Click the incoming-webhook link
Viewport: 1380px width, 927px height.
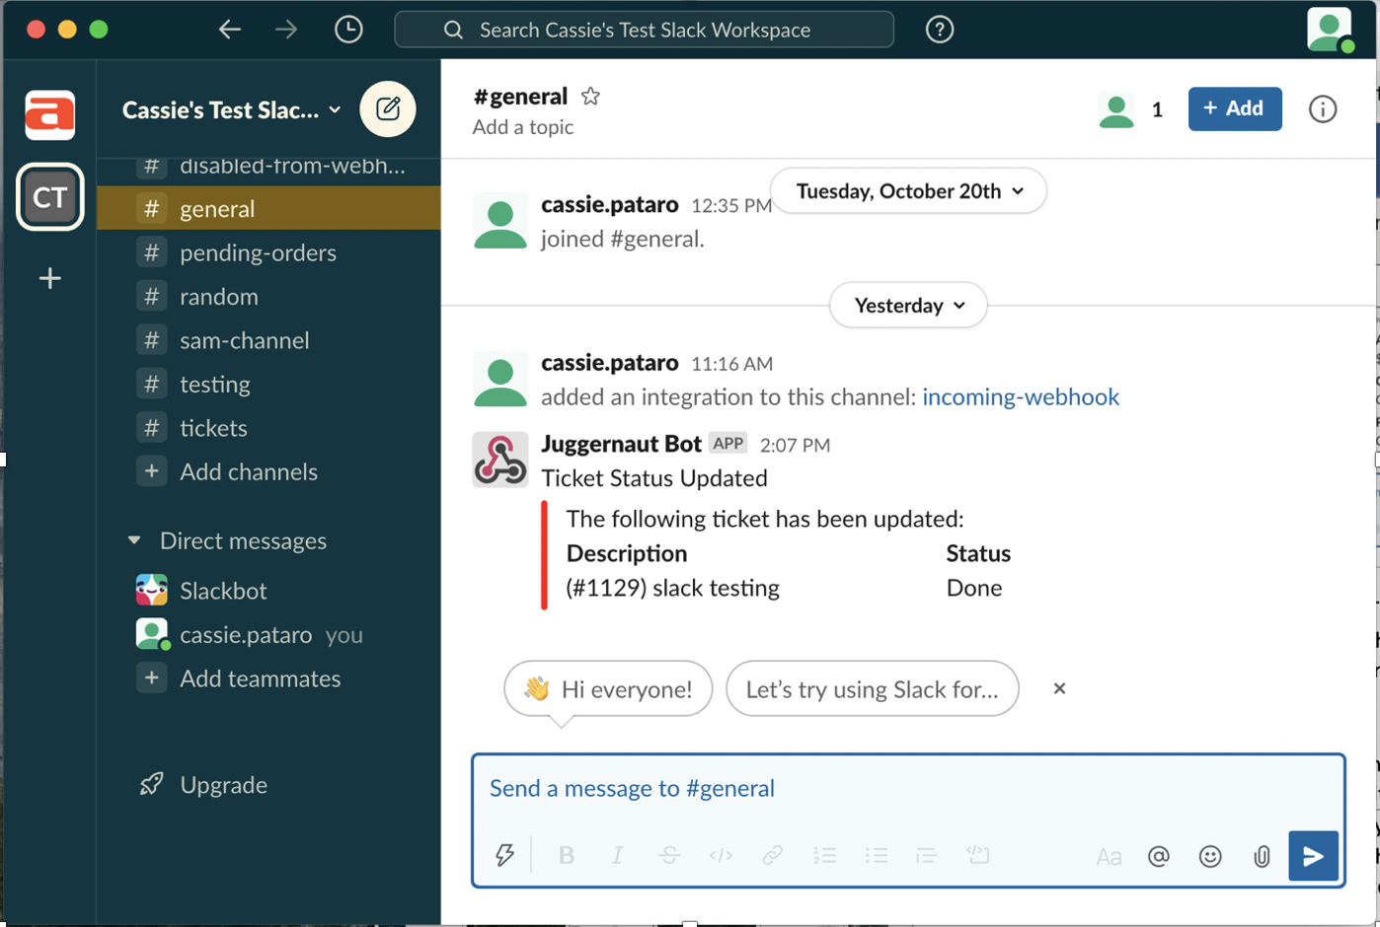pos(1020,396)
